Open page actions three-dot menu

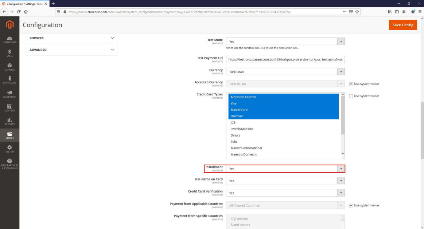point(345,12)
